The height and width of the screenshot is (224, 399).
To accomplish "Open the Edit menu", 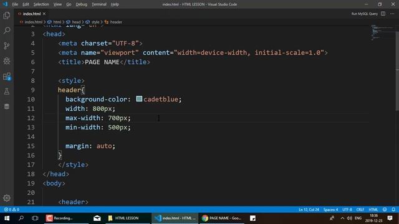I will pyautogui.click(x=26, y=4).
